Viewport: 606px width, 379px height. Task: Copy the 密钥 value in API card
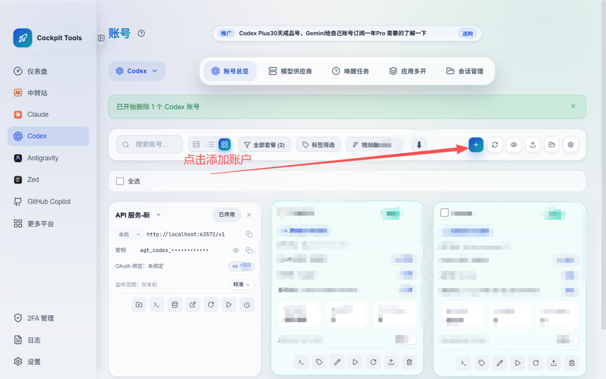pyautogui.click(x=249, y=251)
